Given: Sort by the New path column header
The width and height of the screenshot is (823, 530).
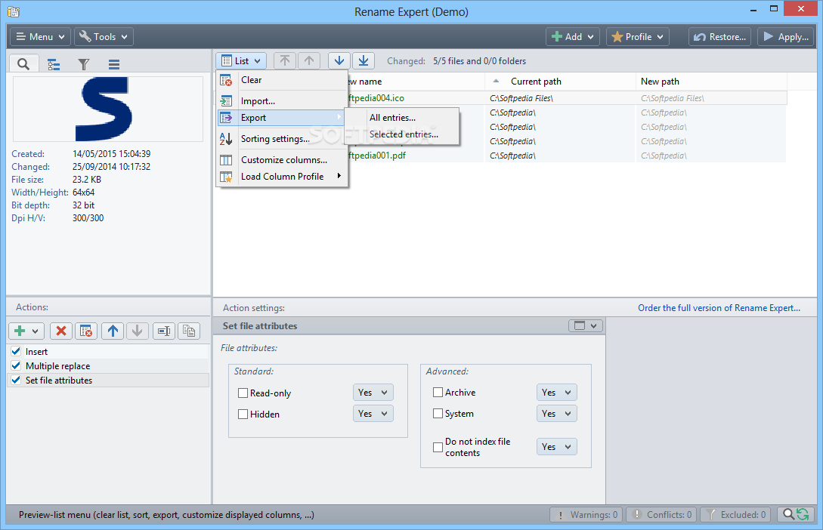Looking at the screenshot, I should tap(711, 82).
